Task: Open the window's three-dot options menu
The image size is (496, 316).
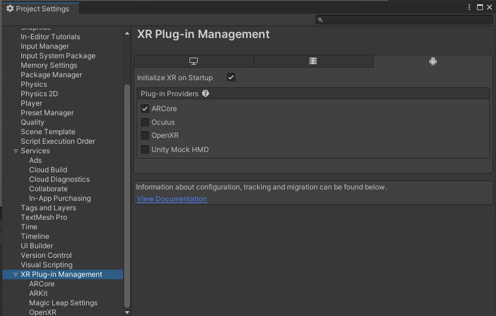Action: point(469,7)
